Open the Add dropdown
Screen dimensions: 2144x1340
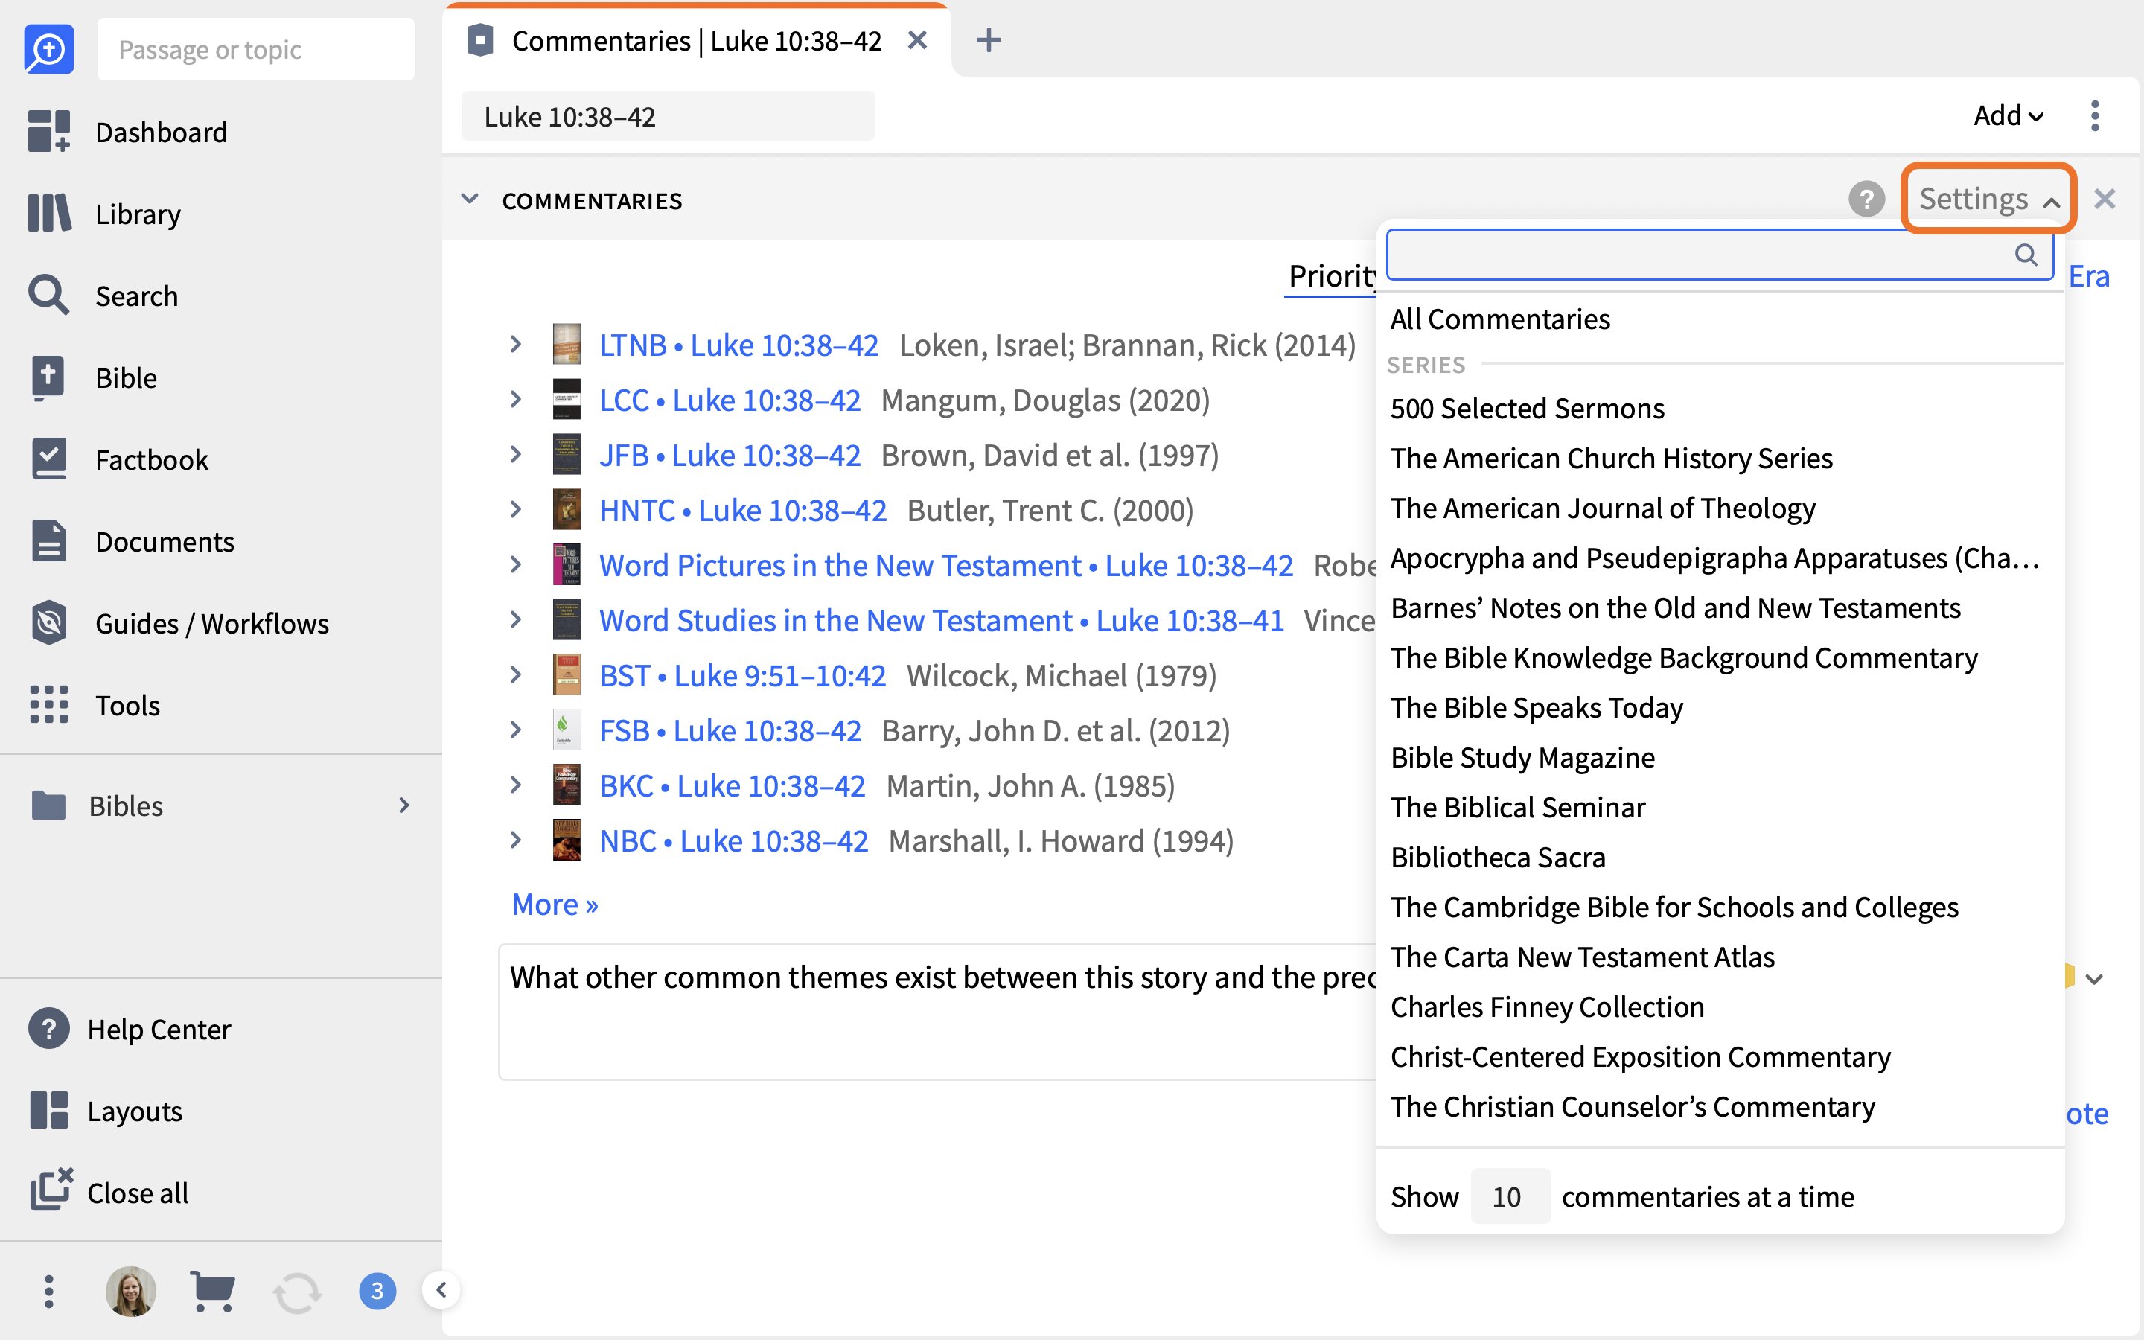2009,115
